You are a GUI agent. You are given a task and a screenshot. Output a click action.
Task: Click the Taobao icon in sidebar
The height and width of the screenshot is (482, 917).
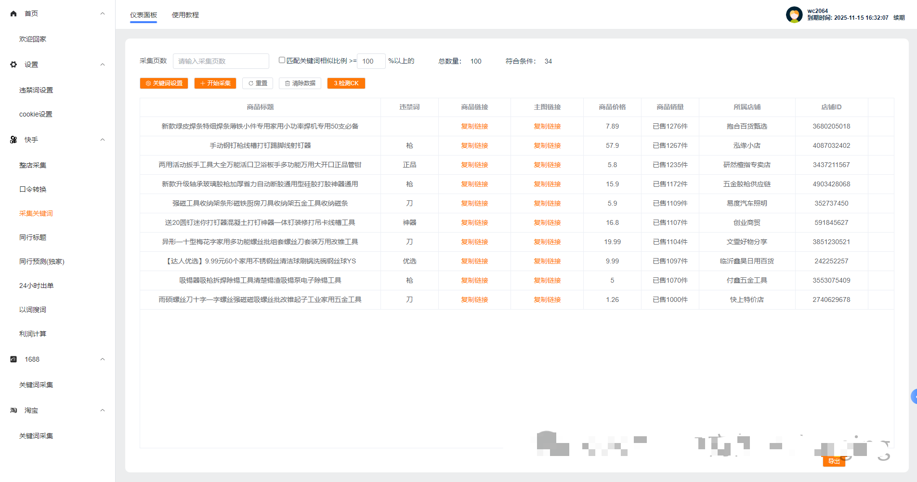[x=13, y=410]
